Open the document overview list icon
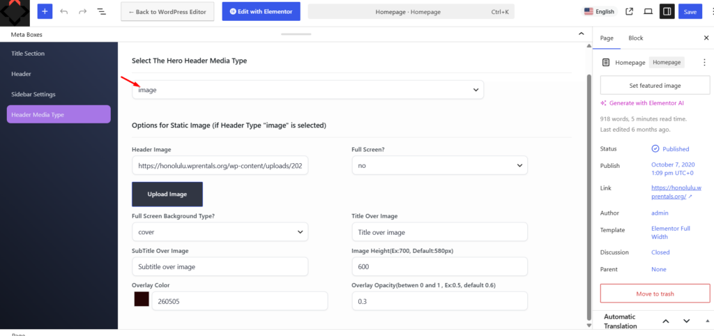The height and width of the screenshot is (336, 714). pos(102,11)
